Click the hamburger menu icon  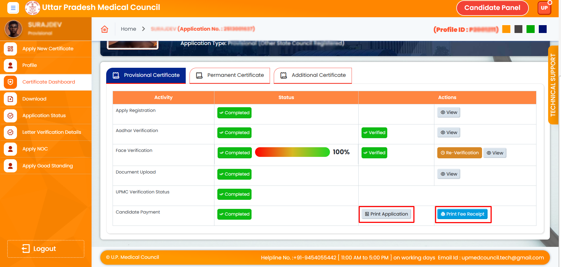[13, 8]
